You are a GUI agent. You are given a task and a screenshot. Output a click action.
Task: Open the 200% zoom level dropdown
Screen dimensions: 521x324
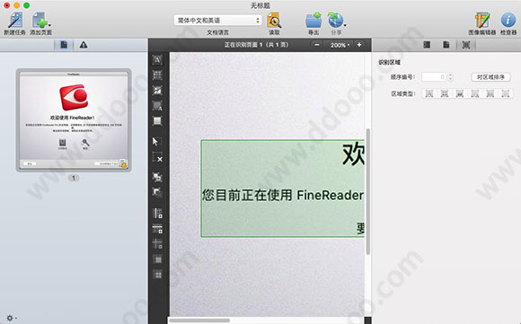[340, 45]
